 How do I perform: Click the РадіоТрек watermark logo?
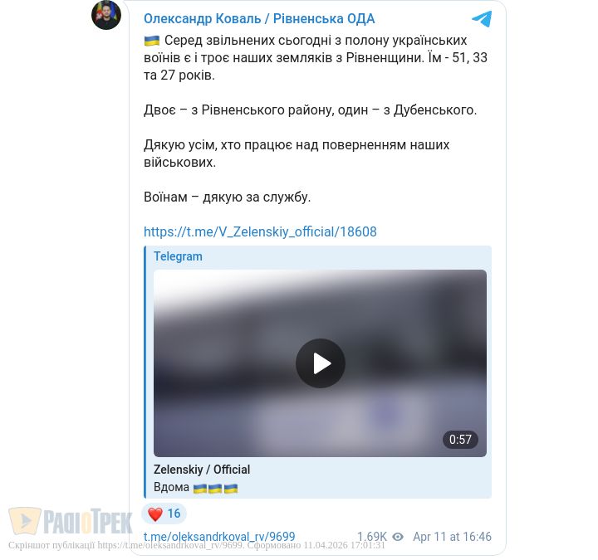tap(71, 521)
